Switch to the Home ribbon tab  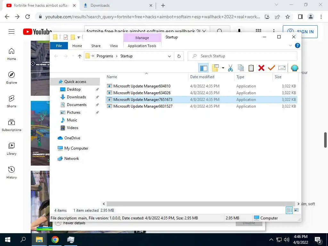(x=77, y=46)
